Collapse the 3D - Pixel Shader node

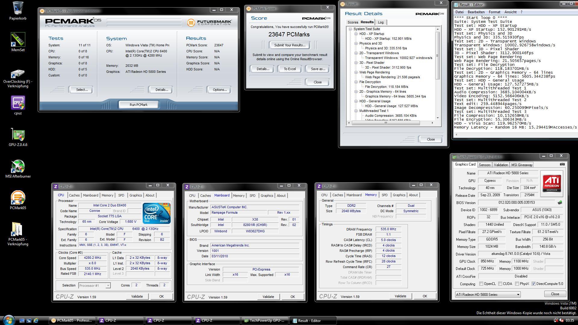356,63
